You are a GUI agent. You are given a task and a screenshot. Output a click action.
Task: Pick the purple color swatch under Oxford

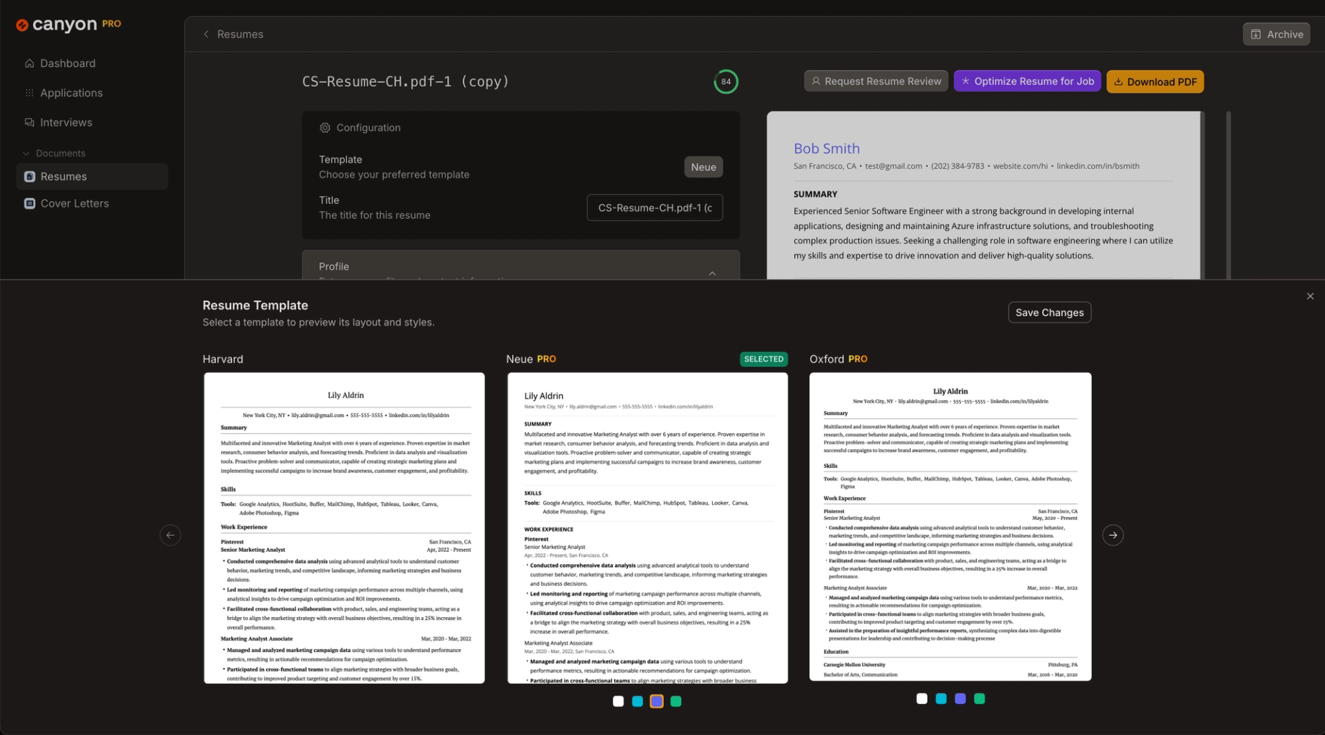pyautogui.click(x=960, y=698)
